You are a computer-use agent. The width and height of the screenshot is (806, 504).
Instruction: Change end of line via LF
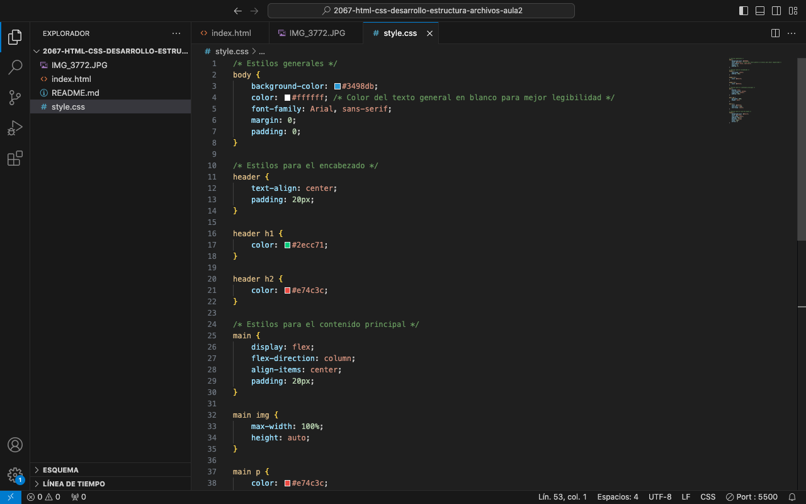pyautogui.click(x=686, y=497)
